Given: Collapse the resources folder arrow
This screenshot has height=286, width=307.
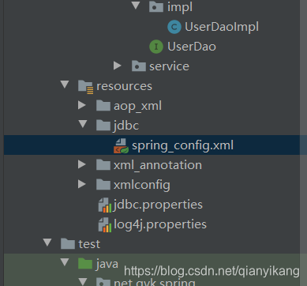Looking at the screenshot, I should (65, 85).
